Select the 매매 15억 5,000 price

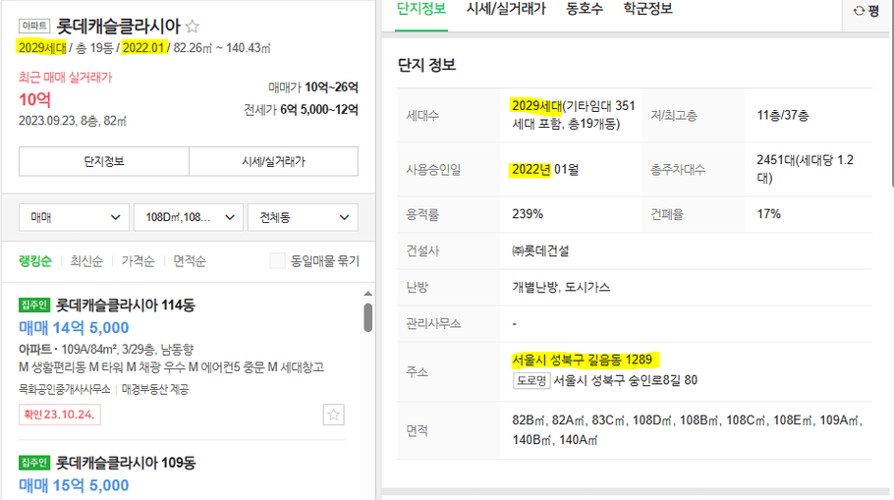point(74,485)
